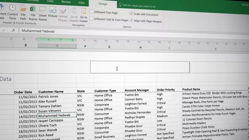Image resolution: width=249 pixels, height=140 pixels.
Task: Select column I header
Action: pos(169,48)
